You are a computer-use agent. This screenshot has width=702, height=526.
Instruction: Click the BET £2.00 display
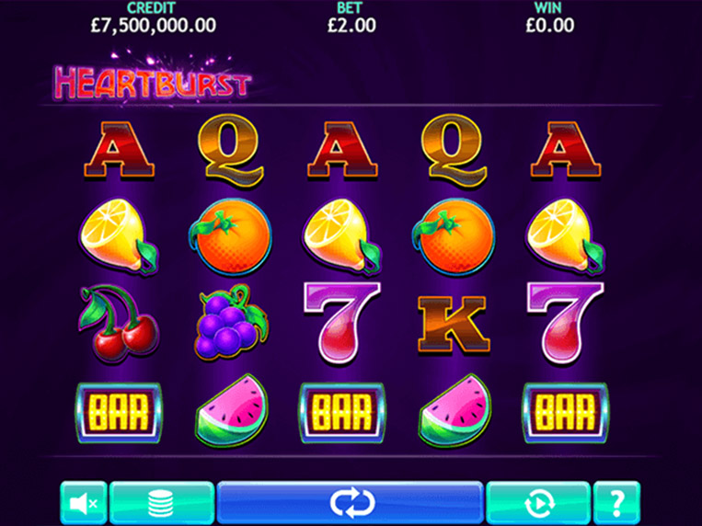click(351, 18)
